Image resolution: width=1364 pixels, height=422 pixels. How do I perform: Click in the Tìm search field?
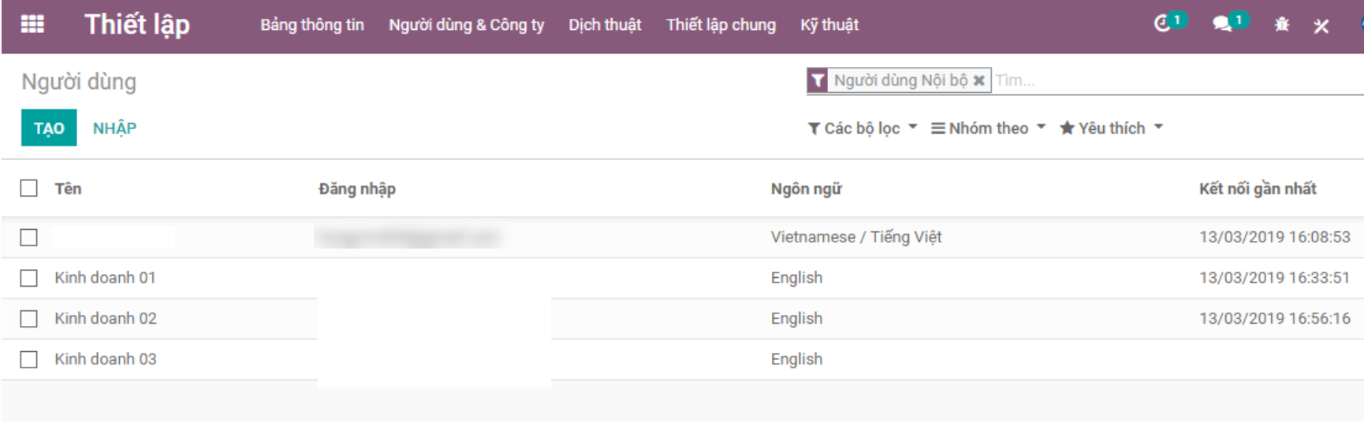tap(1167, 80)
